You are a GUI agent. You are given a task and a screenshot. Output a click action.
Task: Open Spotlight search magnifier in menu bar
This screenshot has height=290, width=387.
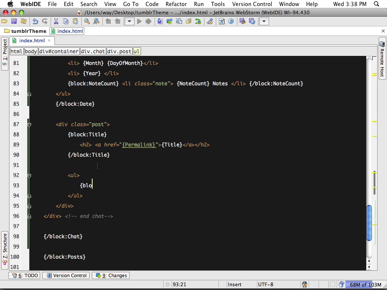click(x=377, y=4)
